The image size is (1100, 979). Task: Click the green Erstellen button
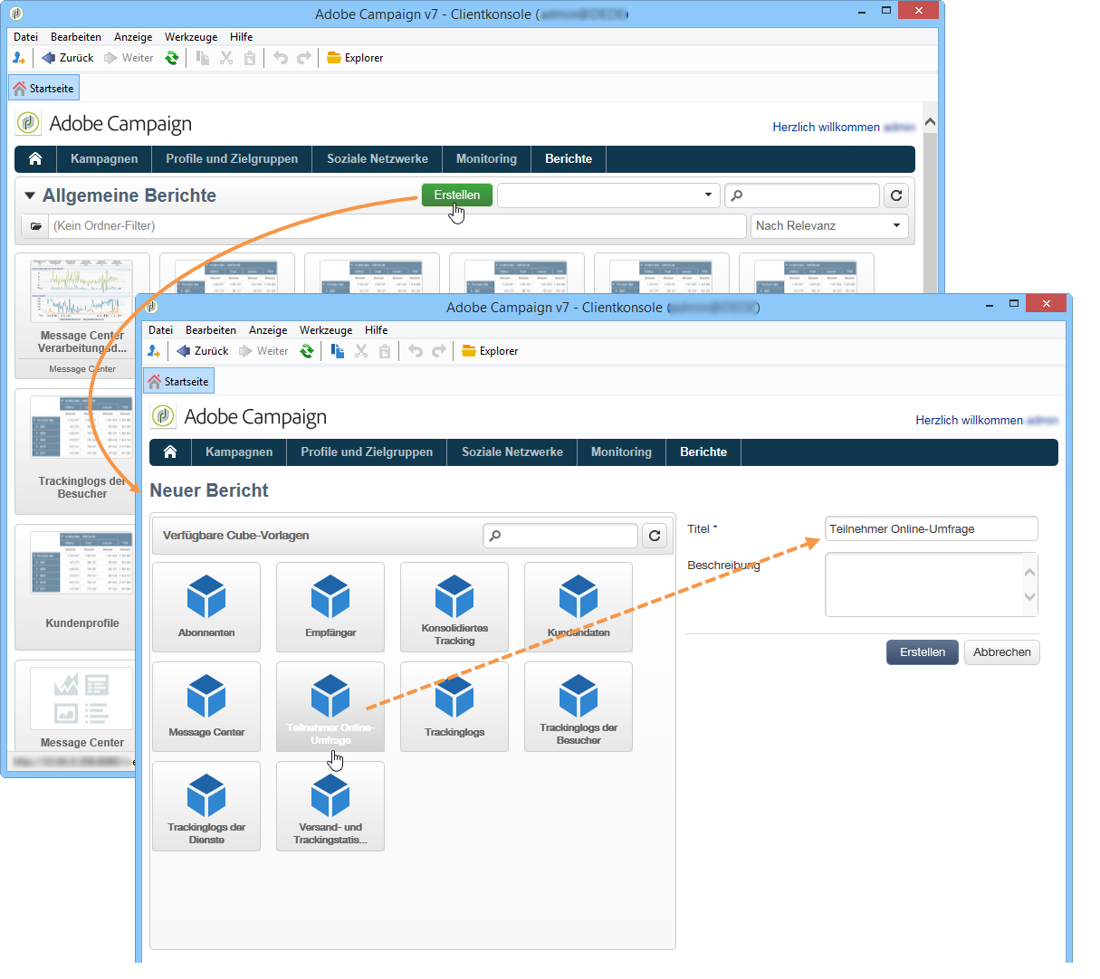pyautogui.click(x=457, y=195)
